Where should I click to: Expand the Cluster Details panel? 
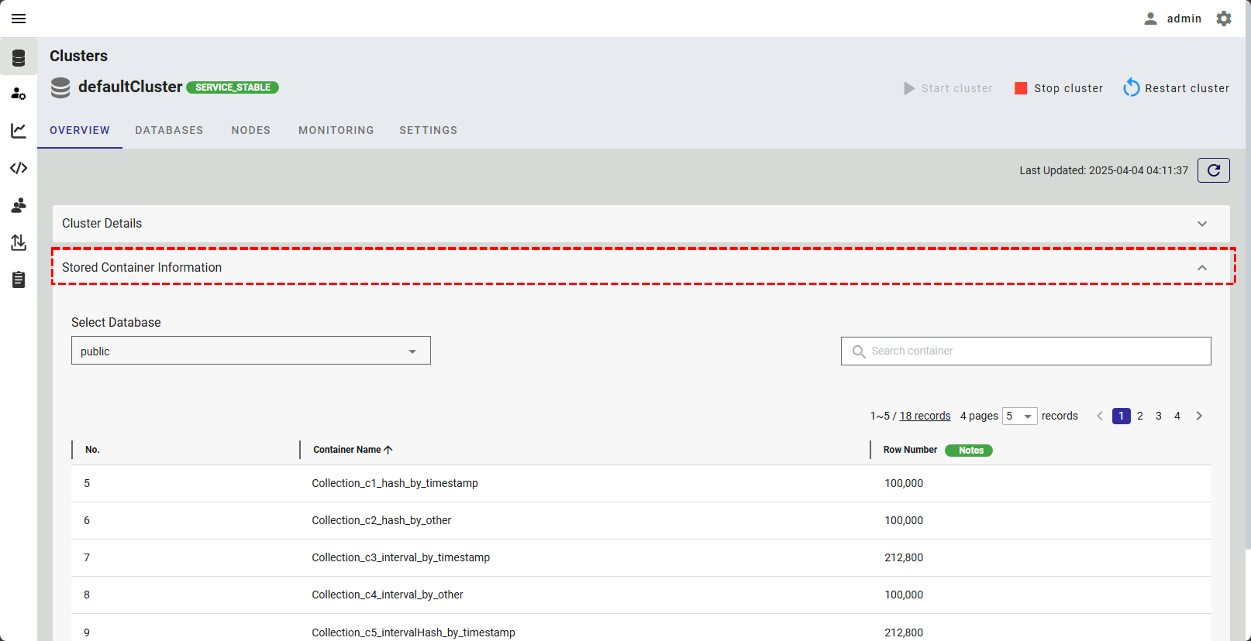[x=1202, y=224]
